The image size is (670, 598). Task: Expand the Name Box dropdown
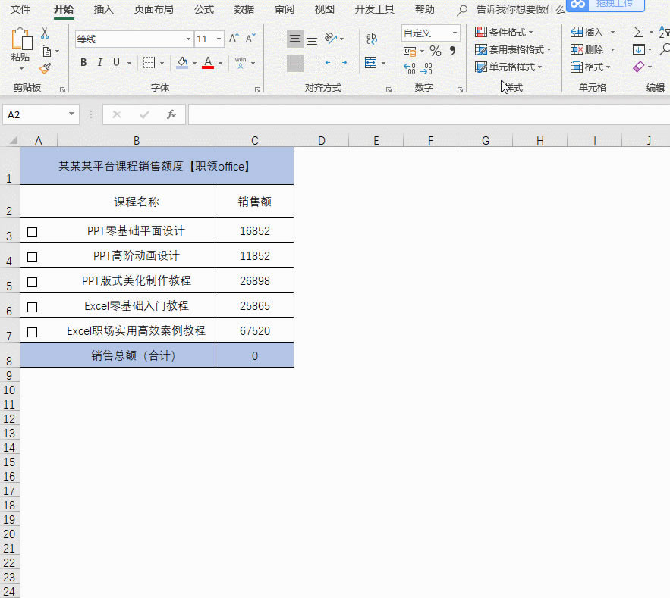coord(71,114)
